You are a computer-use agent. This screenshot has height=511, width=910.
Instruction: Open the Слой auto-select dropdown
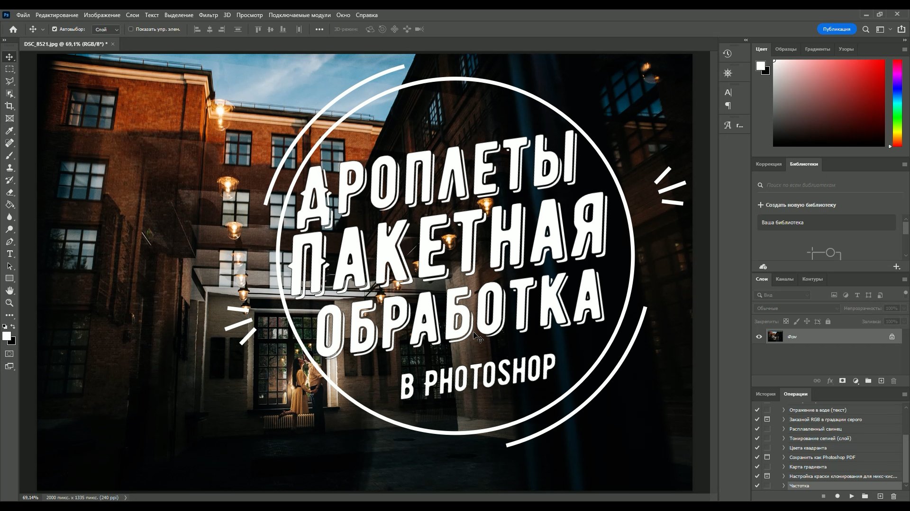pos(106,29)
